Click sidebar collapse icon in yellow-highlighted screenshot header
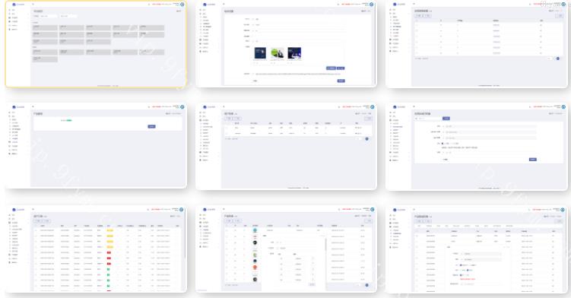This screenshot has height=298, width=571. (x=33, y=5)
